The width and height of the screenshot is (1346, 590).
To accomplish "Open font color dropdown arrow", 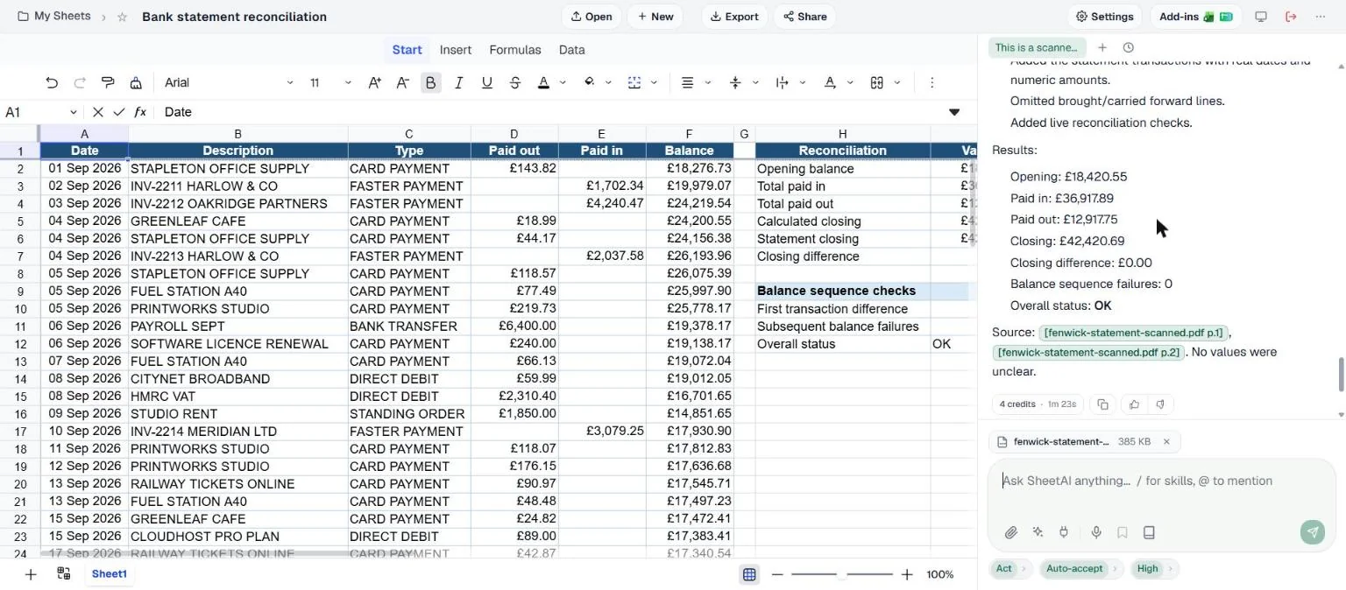I will [563, 83].
